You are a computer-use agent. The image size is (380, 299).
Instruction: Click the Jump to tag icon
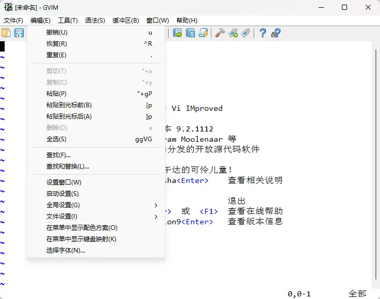246,32
